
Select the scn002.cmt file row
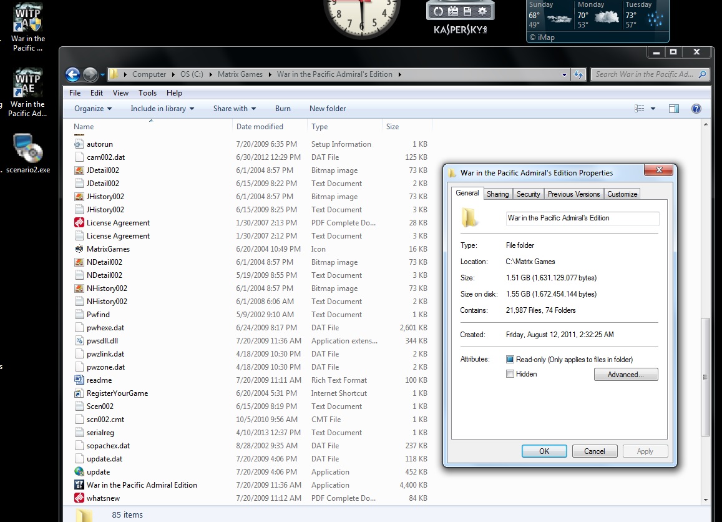tap(251, 419)
